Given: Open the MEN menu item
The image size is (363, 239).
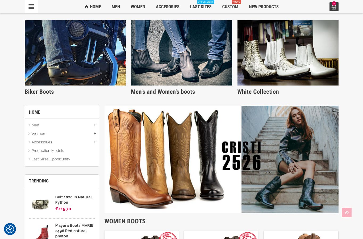Looking at the screenshot, I should (116, 7).
